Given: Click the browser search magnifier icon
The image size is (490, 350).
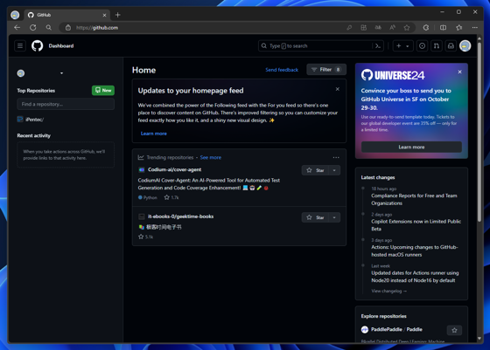Looking at the screenshot, I should click(x=48, y=27).
